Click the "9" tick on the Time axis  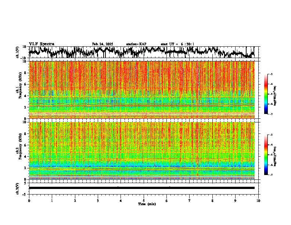point(235,201)
